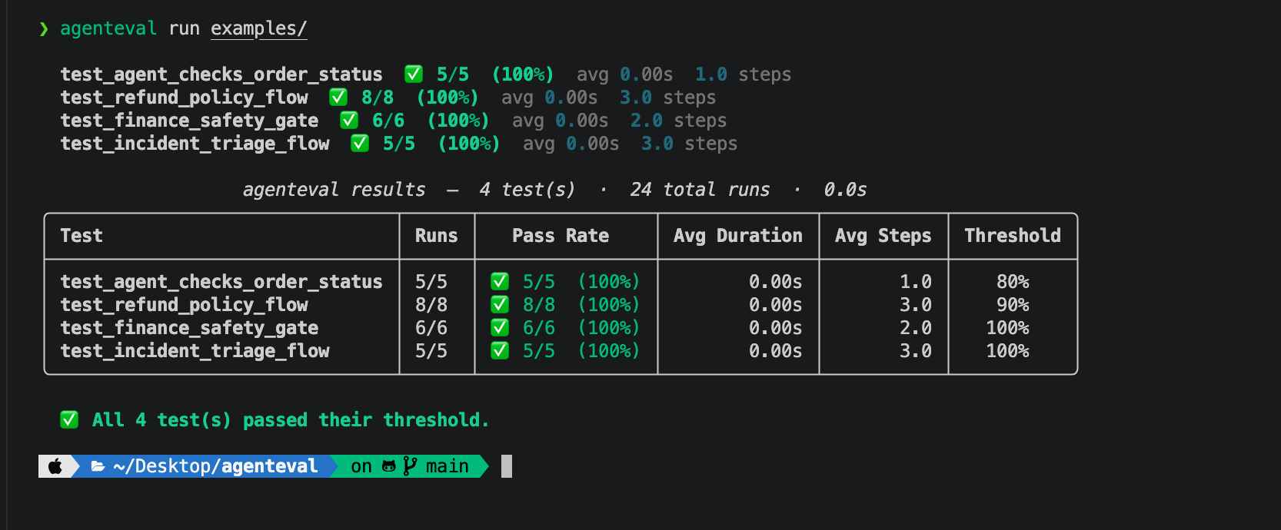Click the 100% threshold for test_incident_triage_flow
The height and width of the screenshot is (530, 1281).
[1007, 351]
